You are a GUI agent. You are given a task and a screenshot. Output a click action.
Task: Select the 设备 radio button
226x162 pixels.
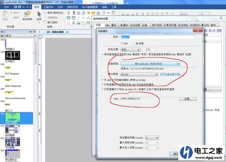[x=137, y=43]
